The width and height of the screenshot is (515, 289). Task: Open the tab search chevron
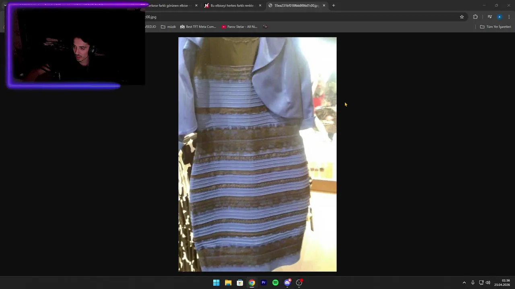pos(5,6)
